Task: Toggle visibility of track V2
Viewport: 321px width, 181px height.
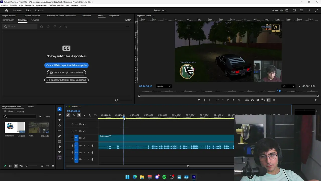Action: (x=84, y=131)
